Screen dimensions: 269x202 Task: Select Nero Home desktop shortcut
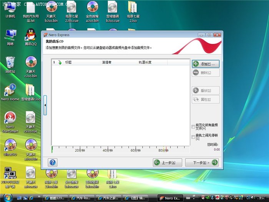[x=10, y=92]
